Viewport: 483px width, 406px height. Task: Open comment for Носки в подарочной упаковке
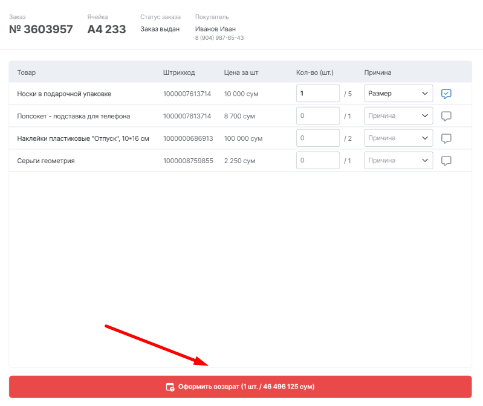446,94
